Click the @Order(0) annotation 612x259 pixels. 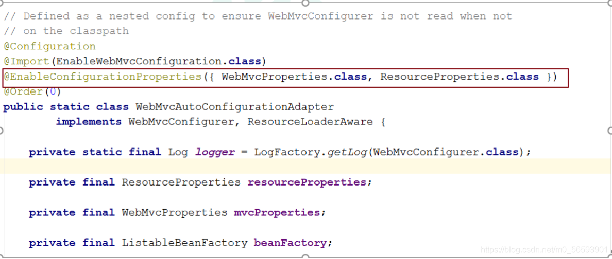32,92
